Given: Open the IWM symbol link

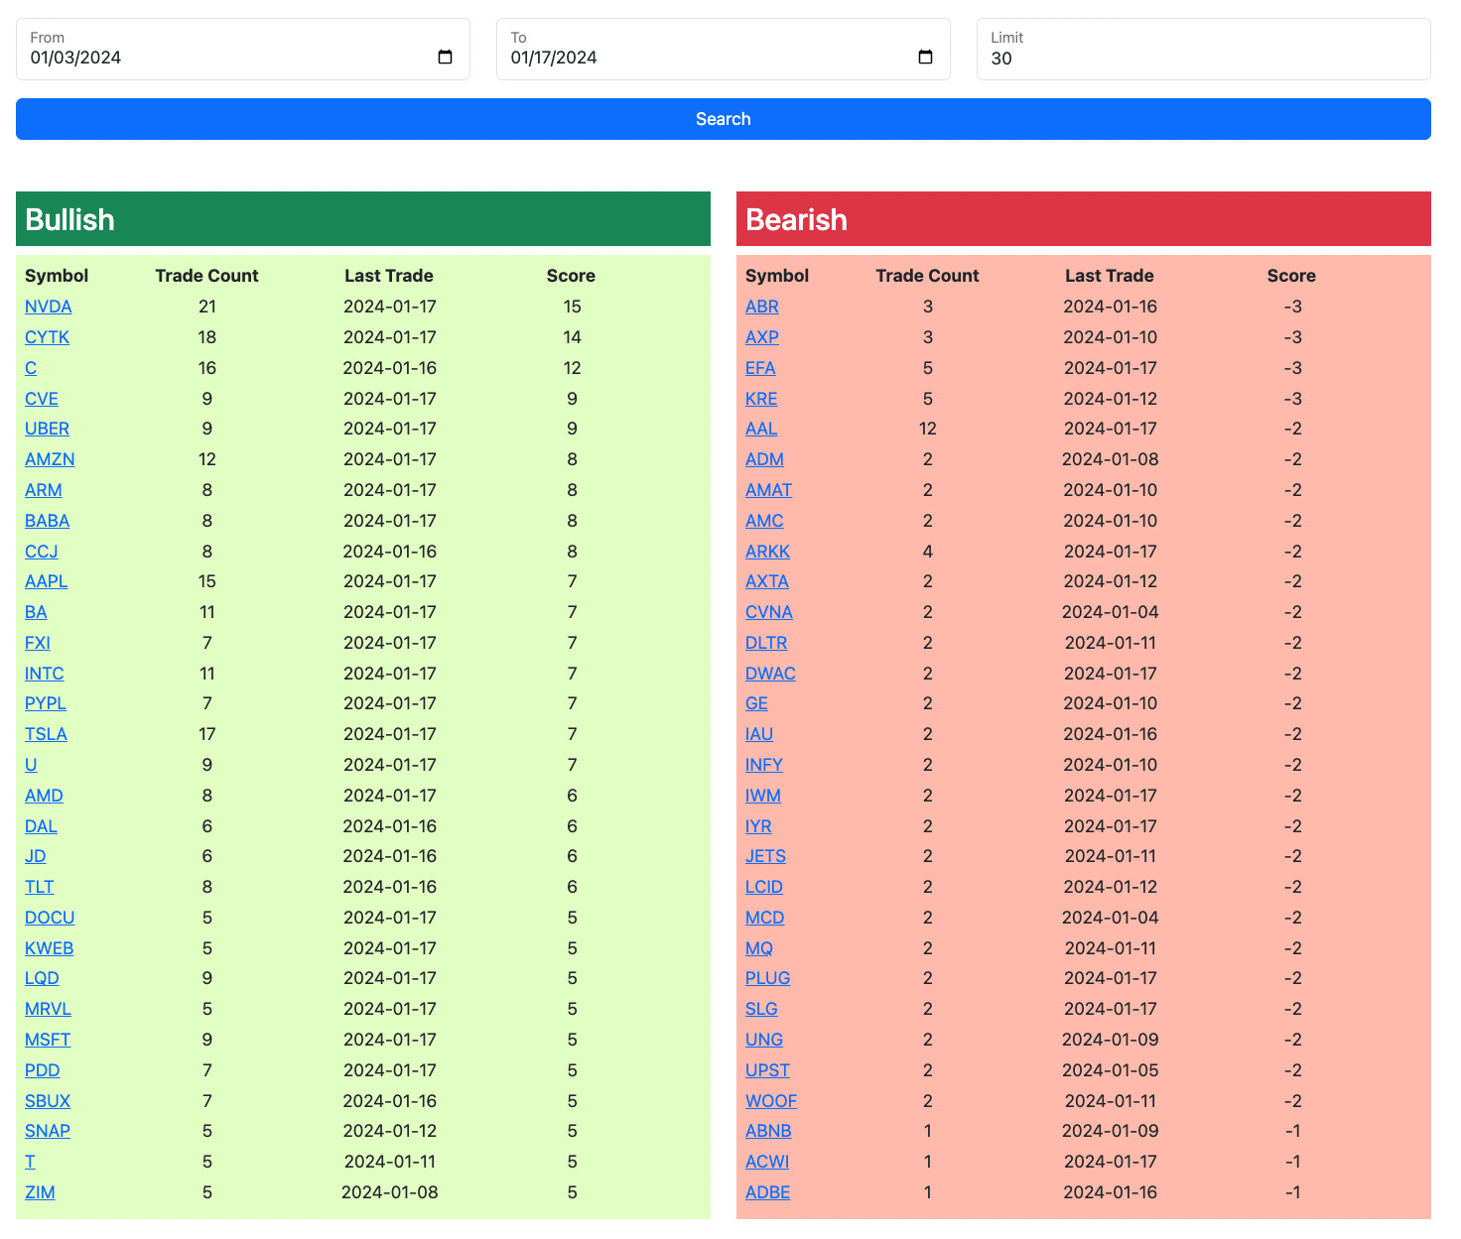Looking at the screenshot, I should click(x=763, y=796).
